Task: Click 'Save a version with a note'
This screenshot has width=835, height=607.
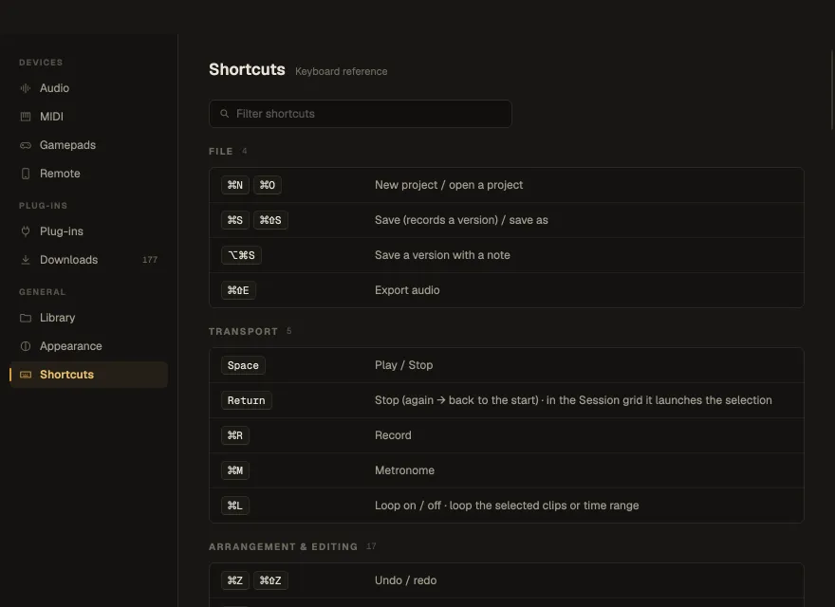Action: coord(442,255)
